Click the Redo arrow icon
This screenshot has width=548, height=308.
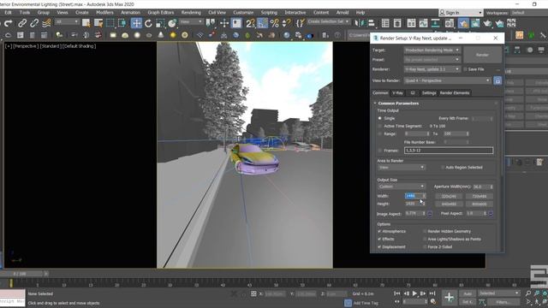tap(9, 23)
